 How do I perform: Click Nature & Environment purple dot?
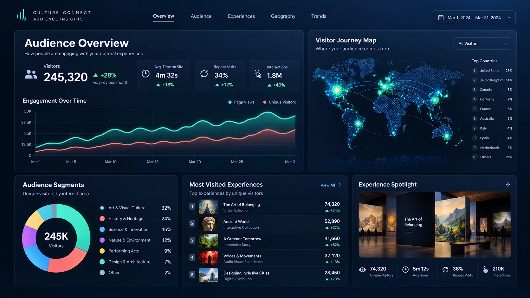(102, 240)
